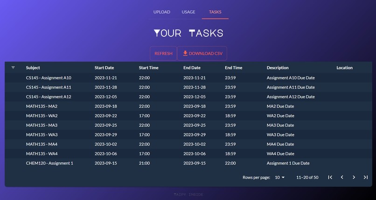Click start time 21:00 cell

tap(144, 163)
